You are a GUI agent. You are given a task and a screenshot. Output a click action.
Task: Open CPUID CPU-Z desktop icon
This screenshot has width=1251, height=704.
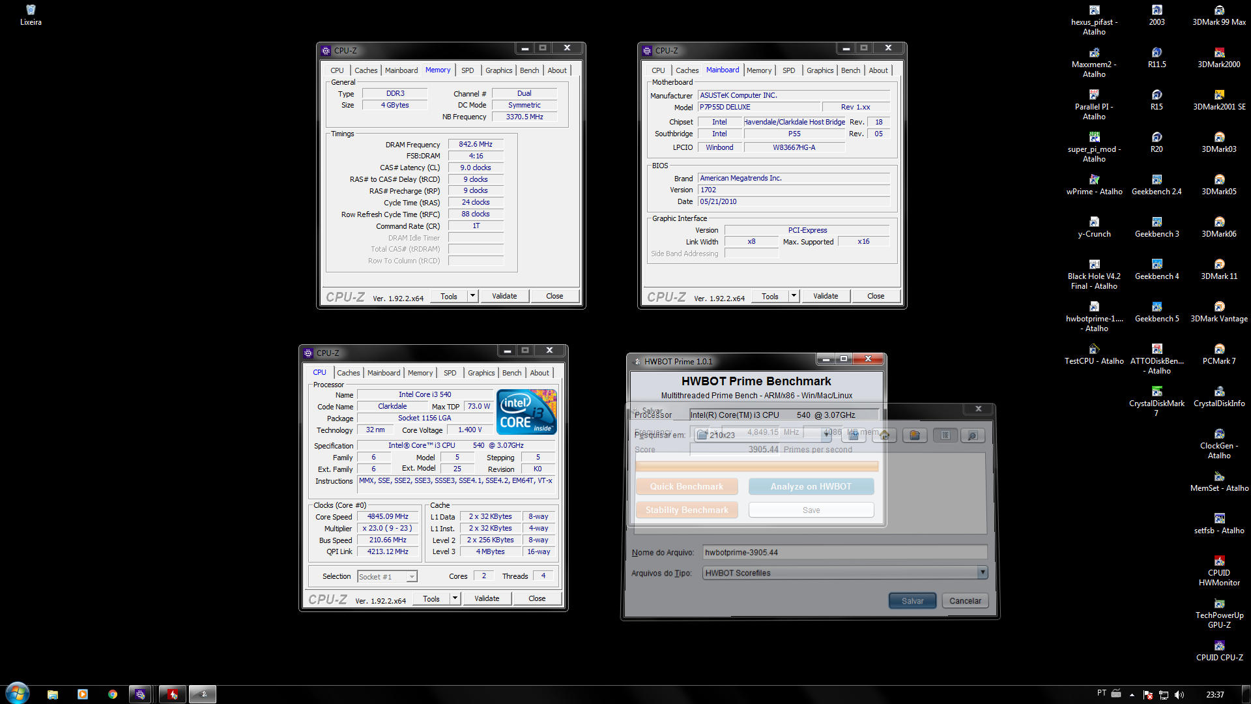tap(1219, 651)
